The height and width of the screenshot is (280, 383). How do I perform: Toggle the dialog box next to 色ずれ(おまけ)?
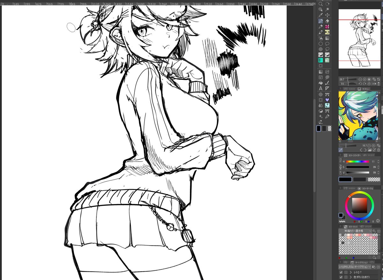pyautogui.click(x=346, y=277)
